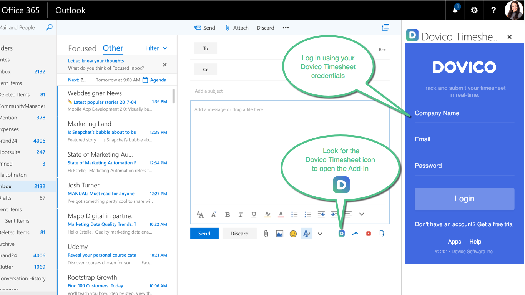Screen dimensions: 525x295
Task: Click the To recipients button
Action: tap(206, 48)
